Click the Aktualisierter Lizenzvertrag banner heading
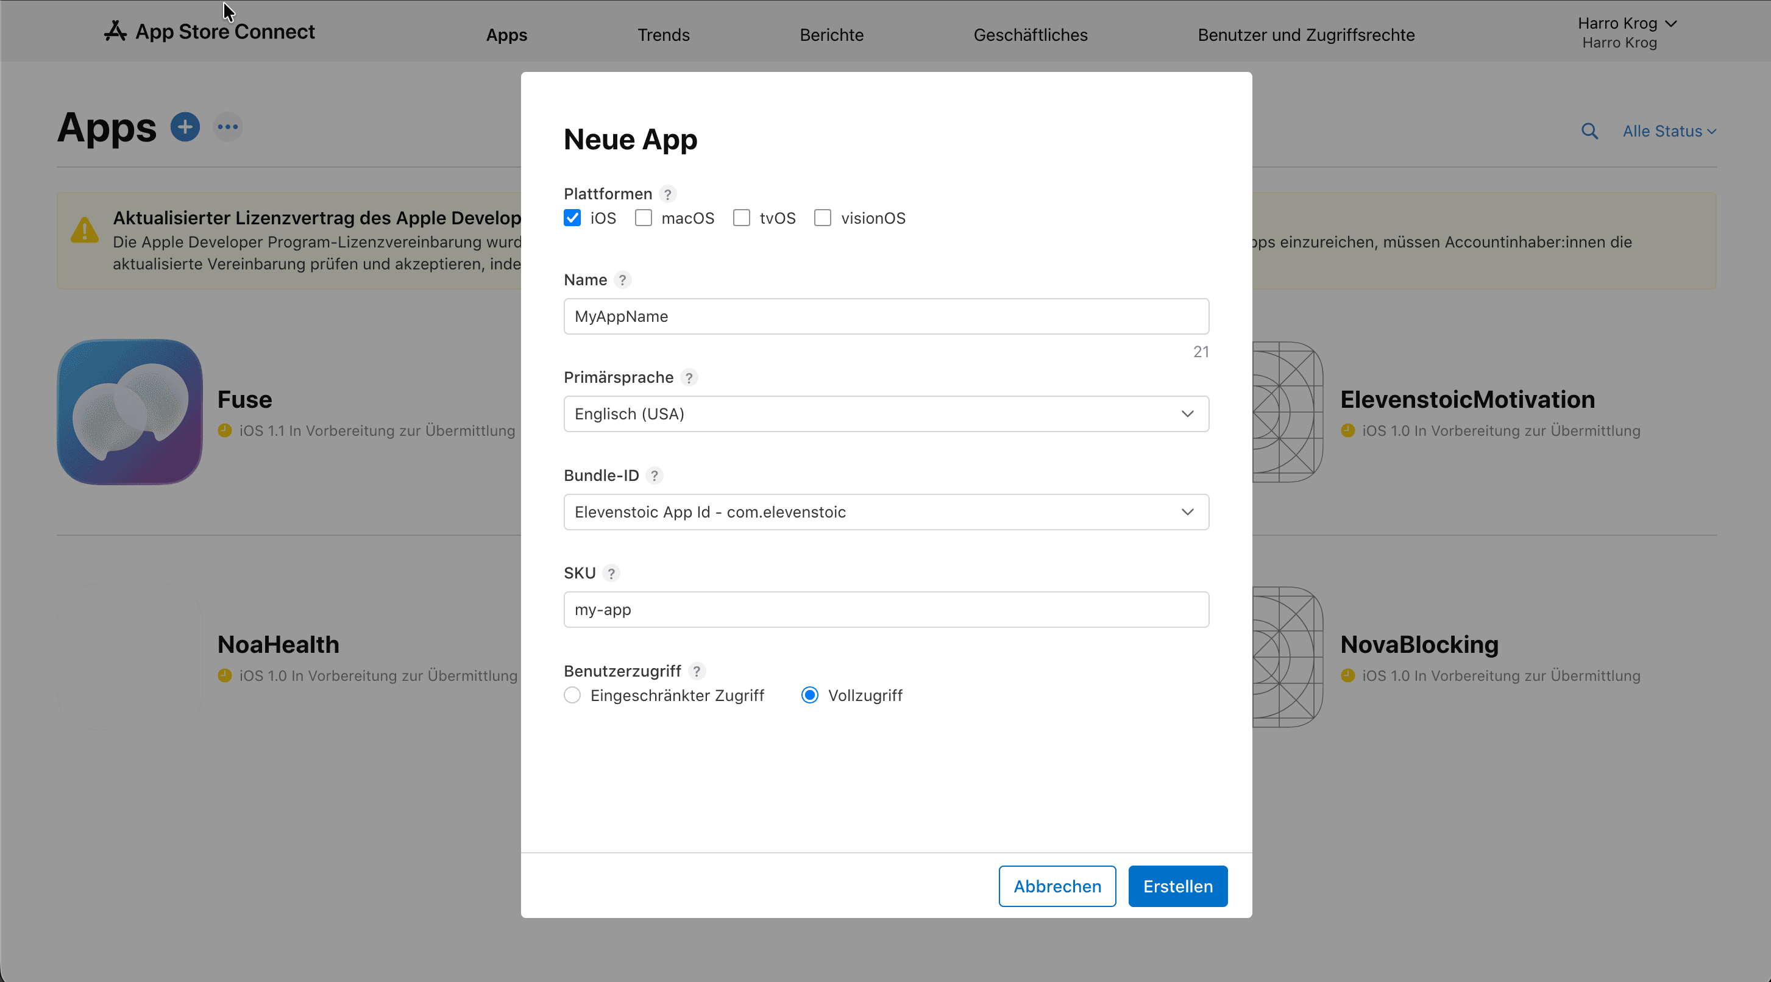 (317, 218)
